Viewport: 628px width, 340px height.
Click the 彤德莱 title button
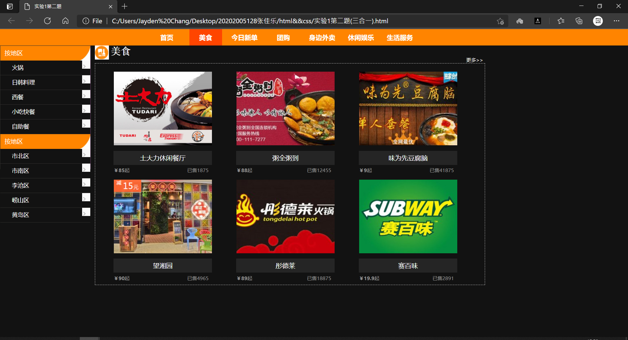click(286, 266)
